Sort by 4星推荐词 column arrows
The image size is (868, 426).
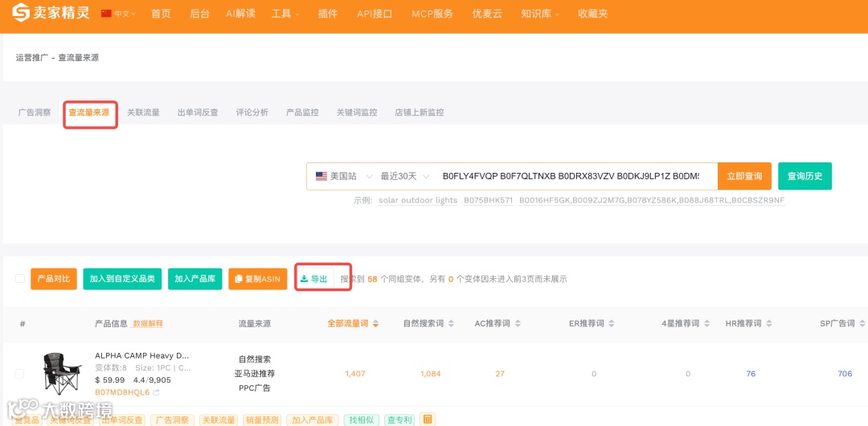pos(707,323)
